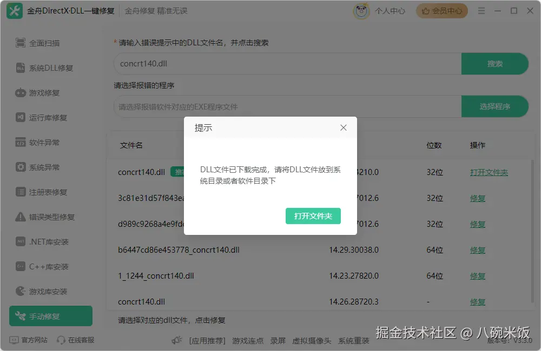Click thumbs-up icon in 会员中心

[x=426, y=11]
